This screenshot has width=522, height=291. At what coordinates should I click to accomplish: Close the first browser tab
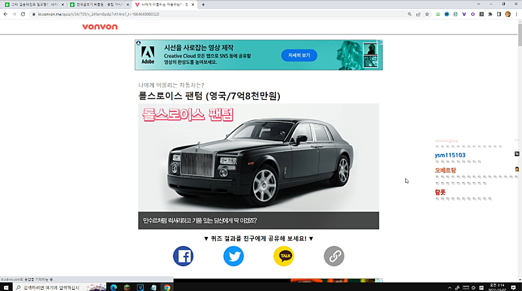point(63,5)
